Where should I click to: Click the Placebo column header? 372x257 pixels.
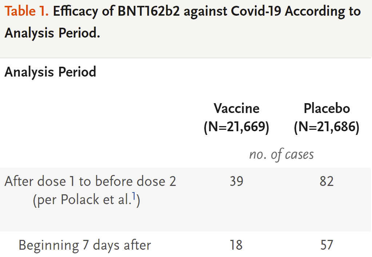[x=327, y=109]
